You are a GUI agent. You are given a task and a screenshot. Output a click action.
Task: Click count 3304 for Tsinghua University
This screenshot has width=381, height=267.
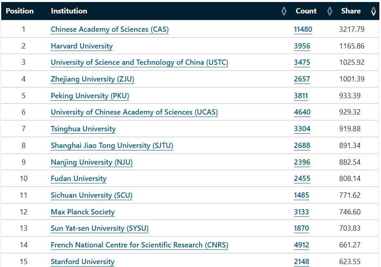pos(302,129)
